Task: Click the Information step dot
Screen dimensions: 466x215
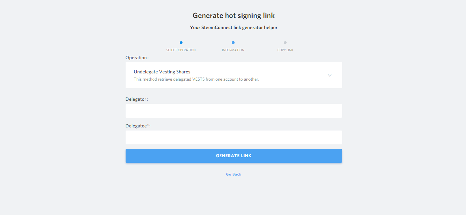Action: pos(233,43)
